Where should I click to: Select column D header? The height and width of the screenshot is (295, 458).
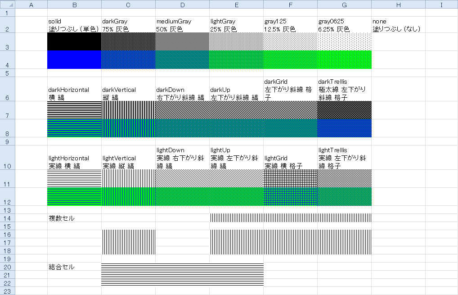pyautogui.click(x=182, y=5)
